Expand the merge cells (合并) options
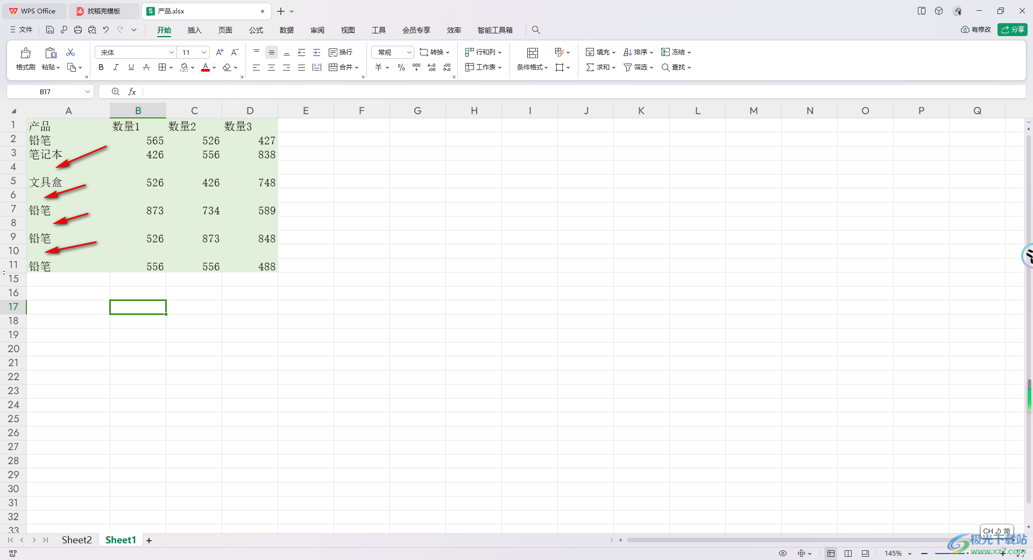This screenshot has height=560, width=1033. (356, 68)
